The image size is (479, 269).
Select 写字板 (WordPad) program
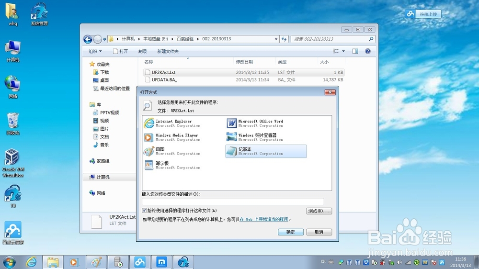click(172, 165)
